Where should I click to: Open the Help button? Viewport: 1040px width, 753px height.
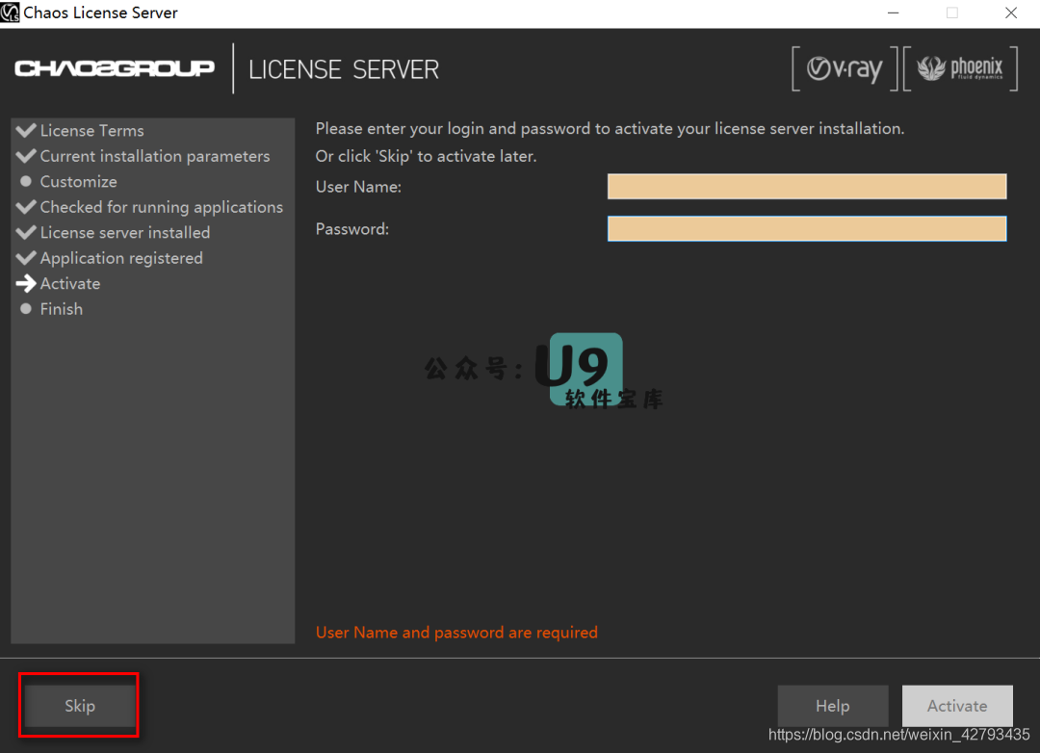coord(832,705)
